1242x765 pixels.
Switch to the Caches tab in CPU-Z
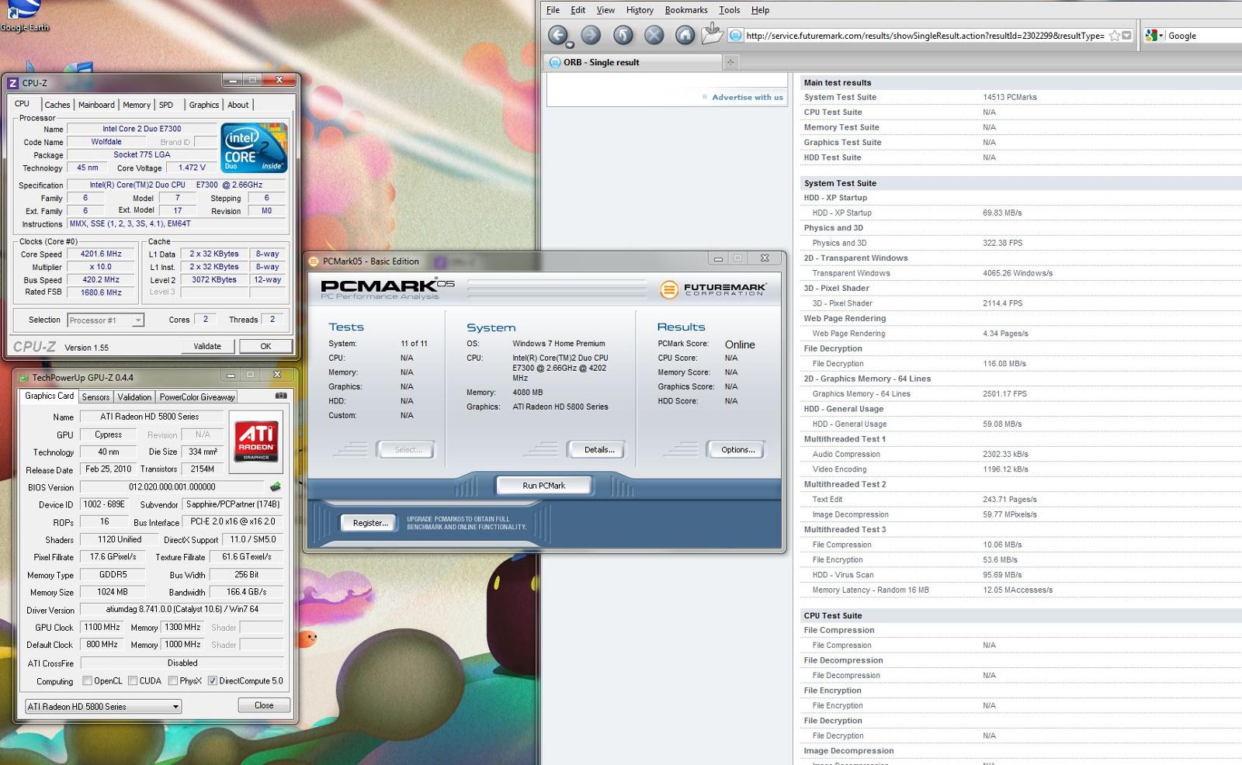click(x=57, y=105)
